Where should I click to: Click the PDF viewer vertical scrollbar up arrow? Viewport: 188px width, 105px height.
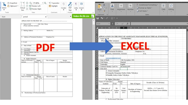click(x=93, y=21)
